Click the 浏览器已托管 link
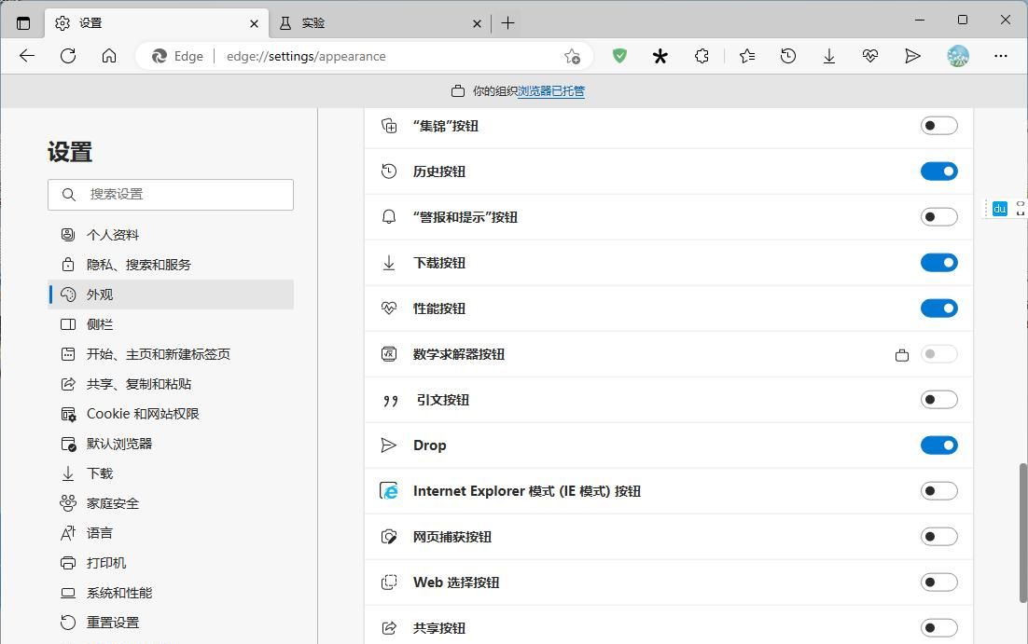 pos(551,91)
